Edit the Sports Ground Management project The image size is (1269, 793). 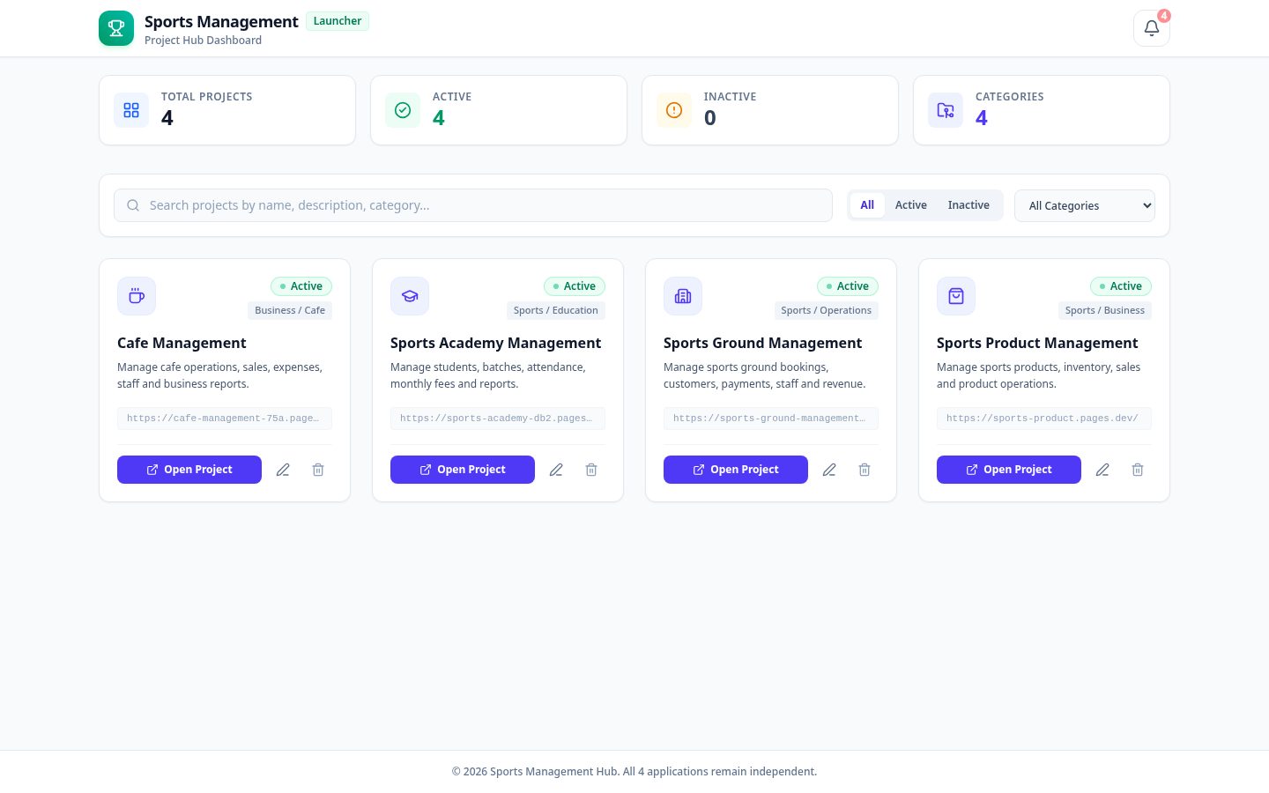[829, 470]
